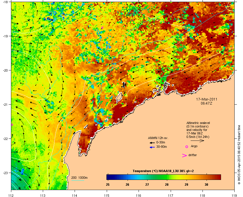
Task: Click the longitude axis label 112
Action: pos(11,195)
